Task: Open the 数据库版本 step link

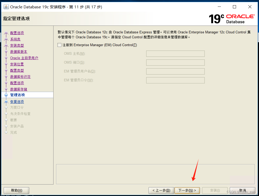Action: 19,52
